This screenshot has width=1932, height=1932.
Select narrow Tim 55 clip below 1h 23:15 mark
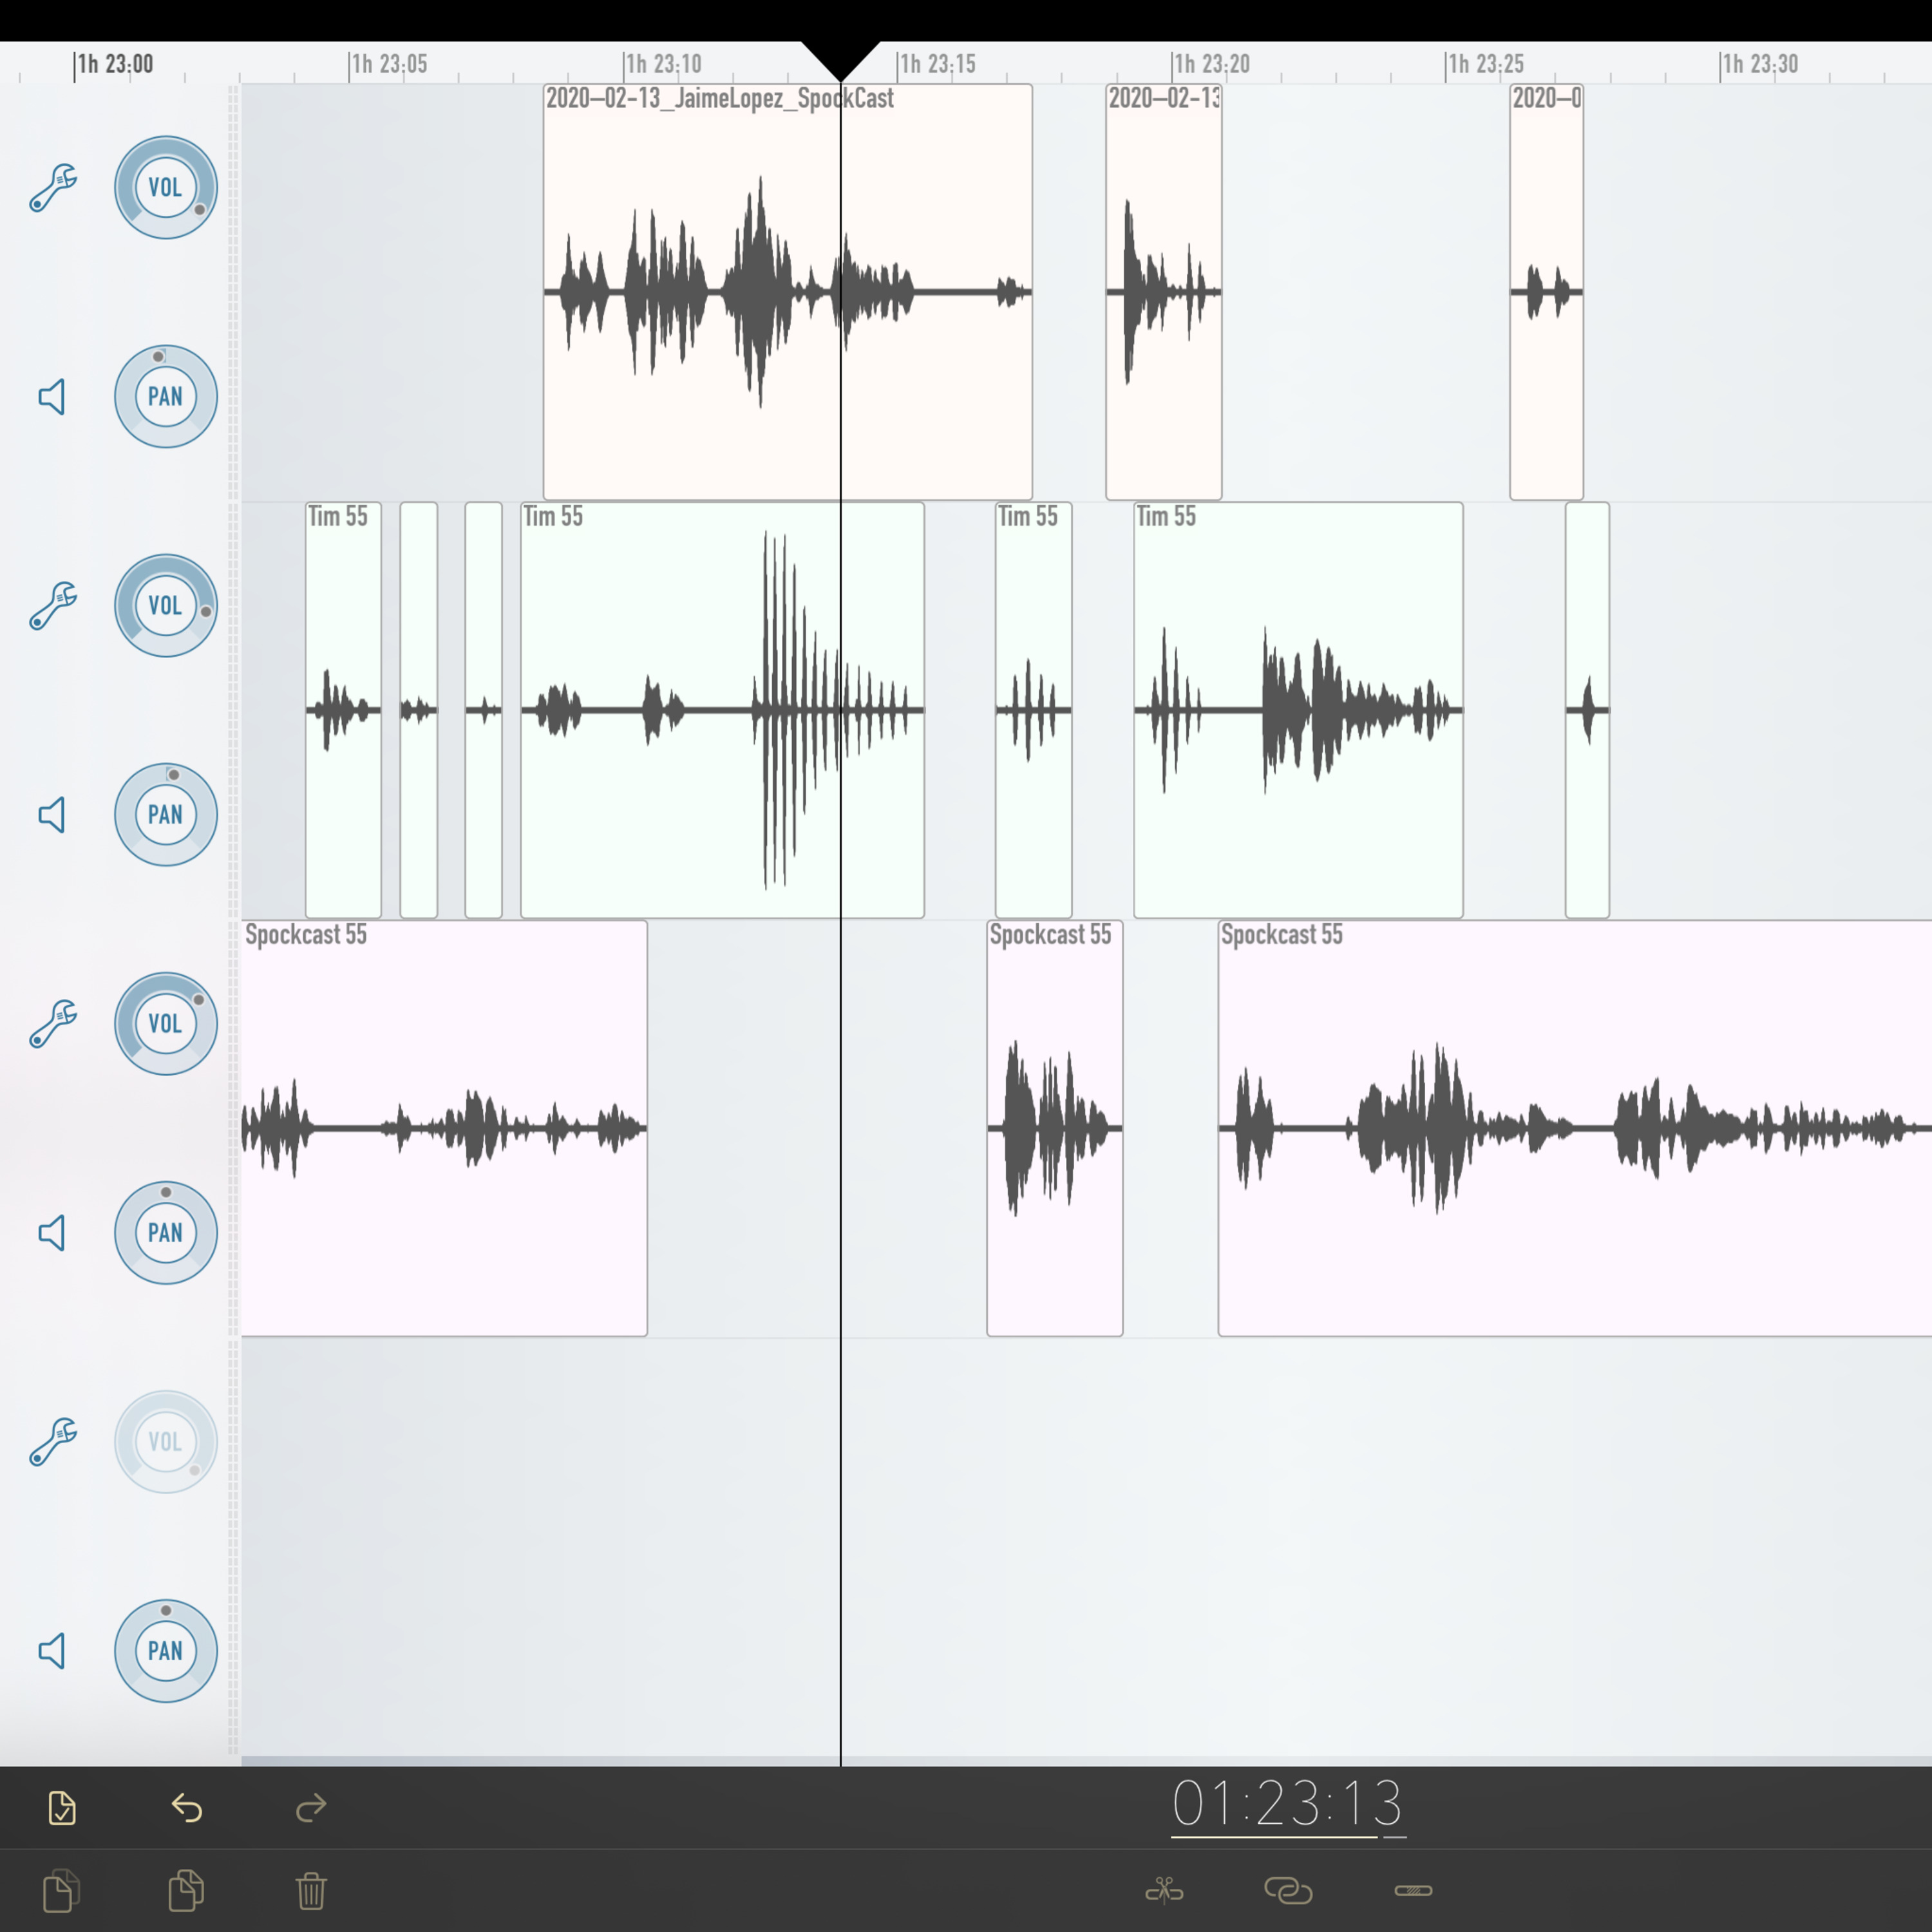(x=1033, y=710)
